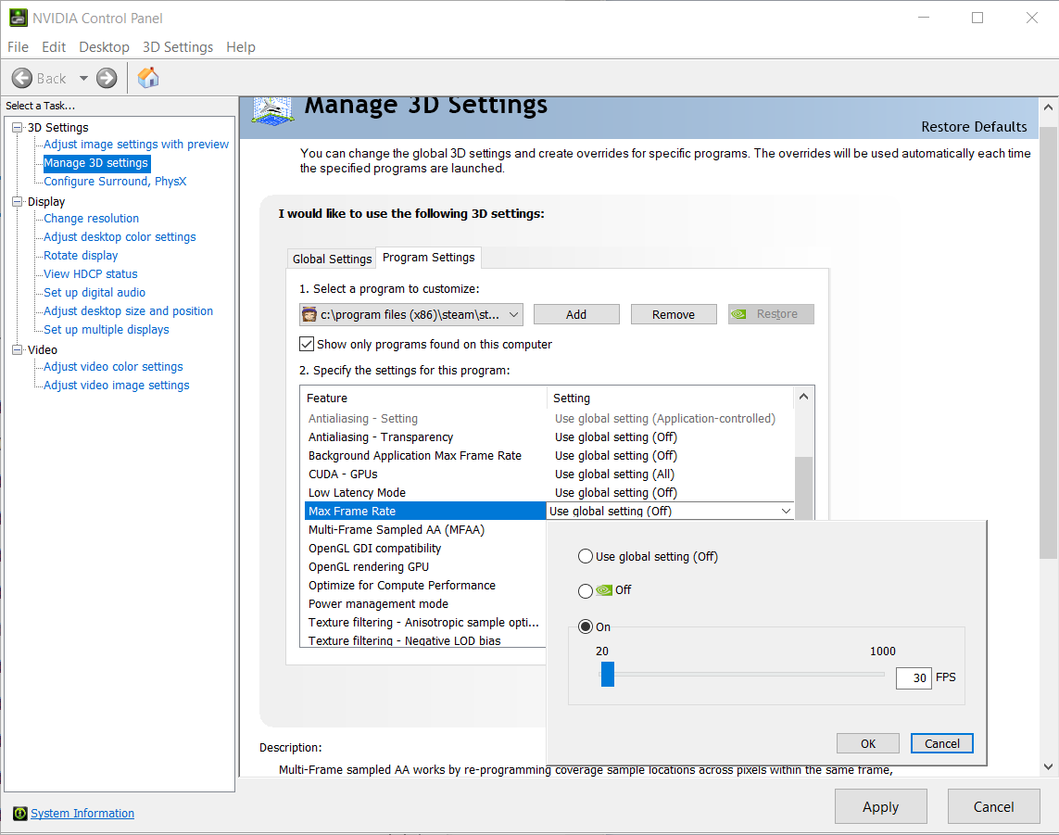The width and height of the screenshot is (1059, 835).
Task: Click the Add program button
Action: coord(576,314)
